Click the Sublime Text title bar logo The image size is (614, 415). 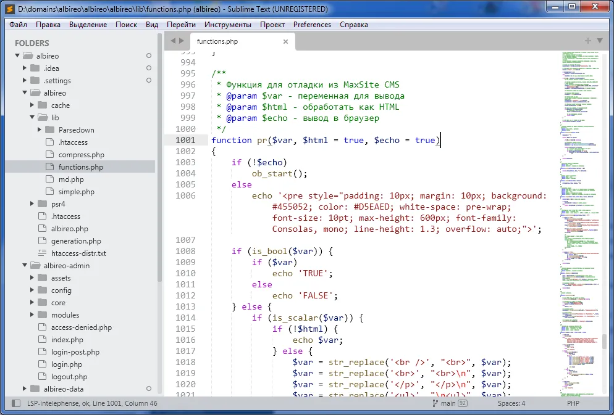9,9
